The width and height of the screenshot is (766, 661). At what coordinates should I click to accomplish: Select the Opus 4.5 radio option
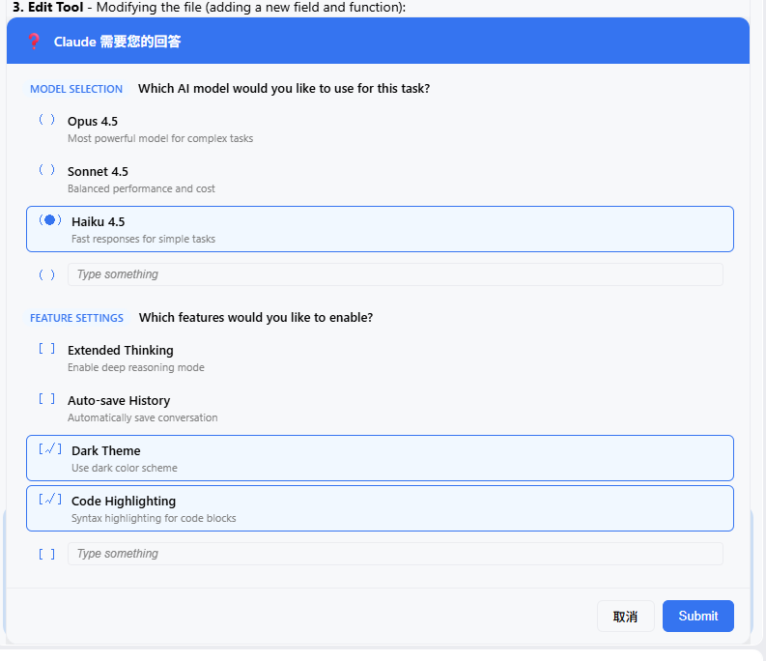tap(47, 119)
